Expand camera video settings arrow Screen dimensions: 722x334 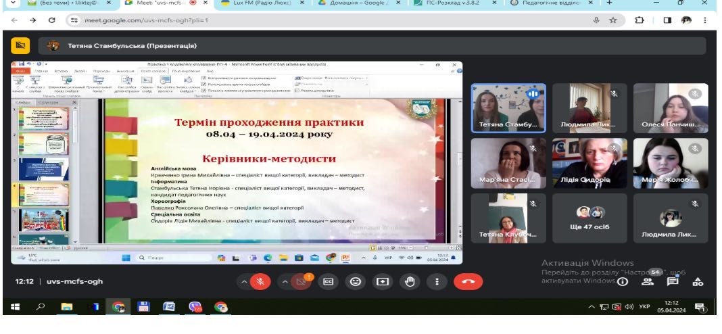pyautogui.click(x=284, y=281)
